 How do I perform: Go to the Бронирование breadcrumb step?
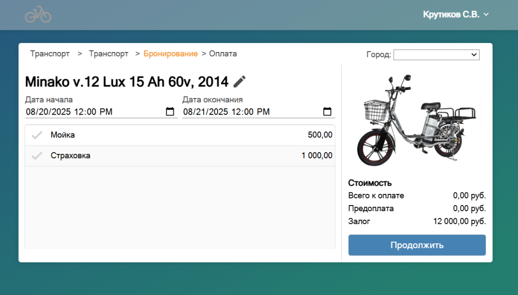pos(170,54)
